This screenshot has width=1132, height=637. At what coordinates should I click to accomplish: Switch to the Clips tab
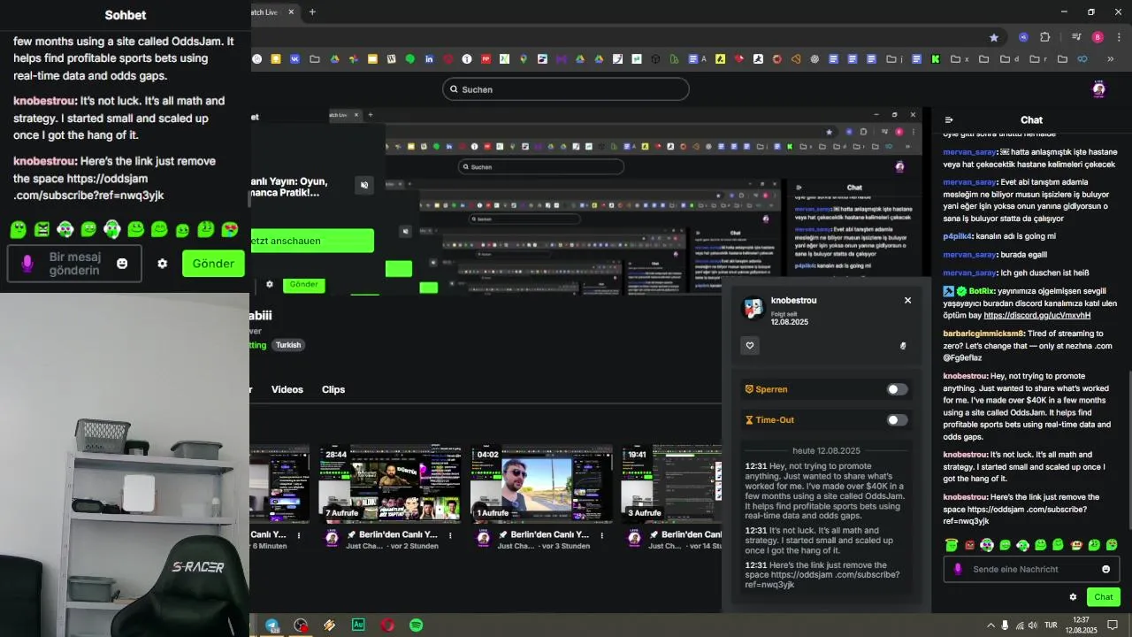[x=333, y=389]
